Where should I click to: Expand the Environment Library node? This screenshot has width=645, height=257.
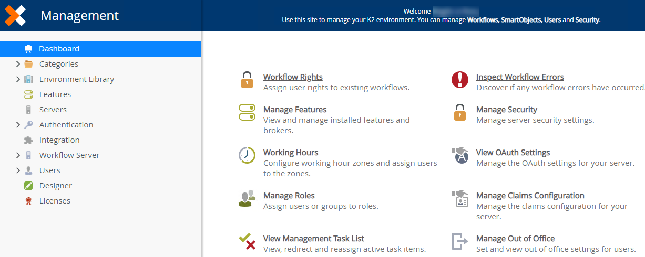(18, 79)
